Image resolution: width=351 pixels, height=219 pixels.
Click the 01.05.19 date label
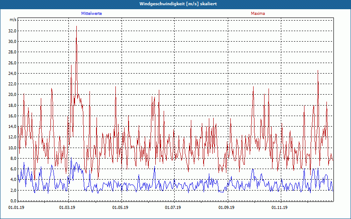pos(120,208)
